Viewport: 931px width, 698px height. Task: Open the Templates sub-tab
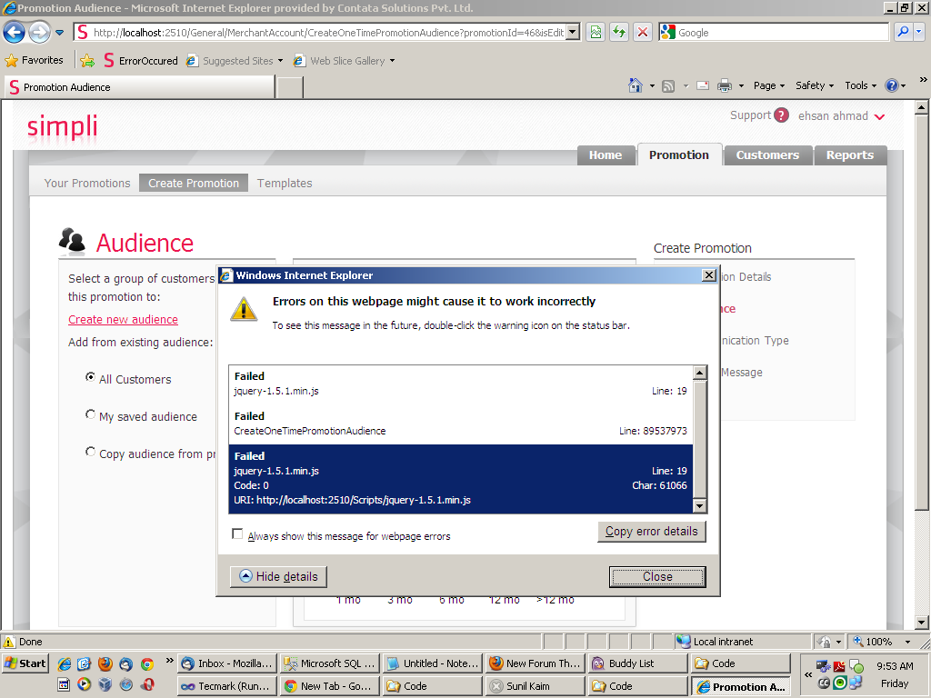point(285,183)
